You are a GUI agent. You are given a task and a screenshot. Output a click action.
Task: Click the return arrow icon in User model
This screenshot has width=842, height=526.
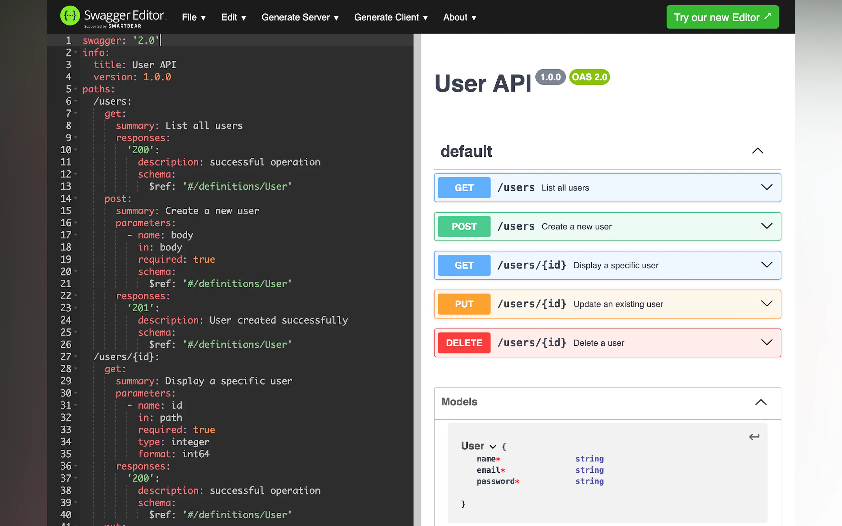[754, 437]
